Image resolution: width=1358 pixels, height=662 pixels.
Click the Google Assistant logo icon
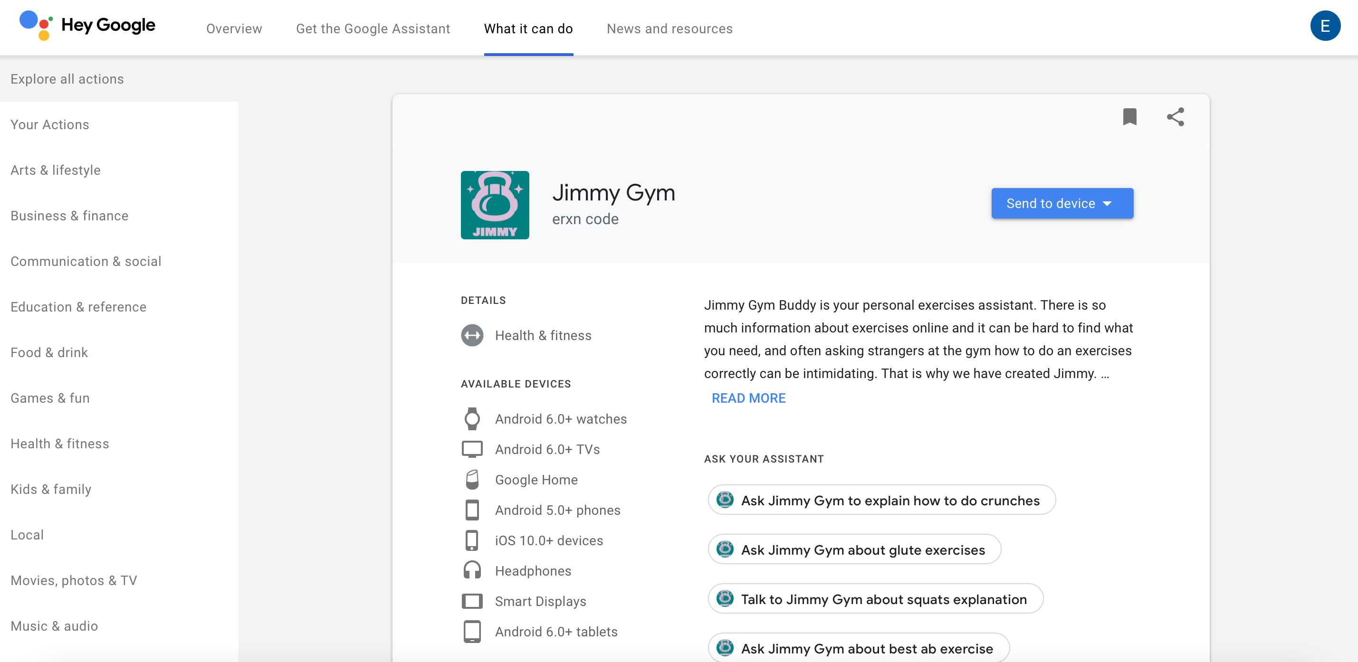(x=36, y=25)
